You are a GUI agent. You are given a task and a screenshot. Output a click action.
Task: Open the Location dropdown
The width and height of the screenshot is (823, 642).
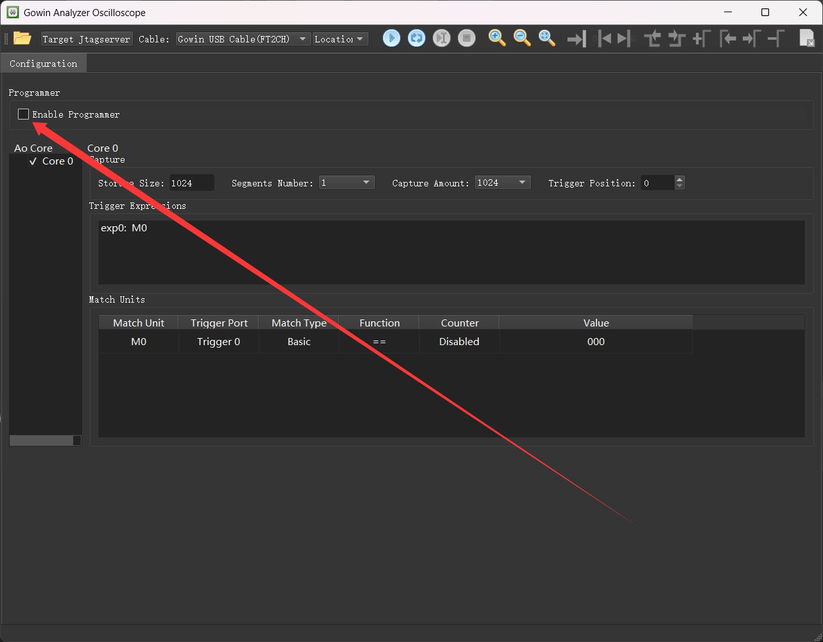(340, 39)
